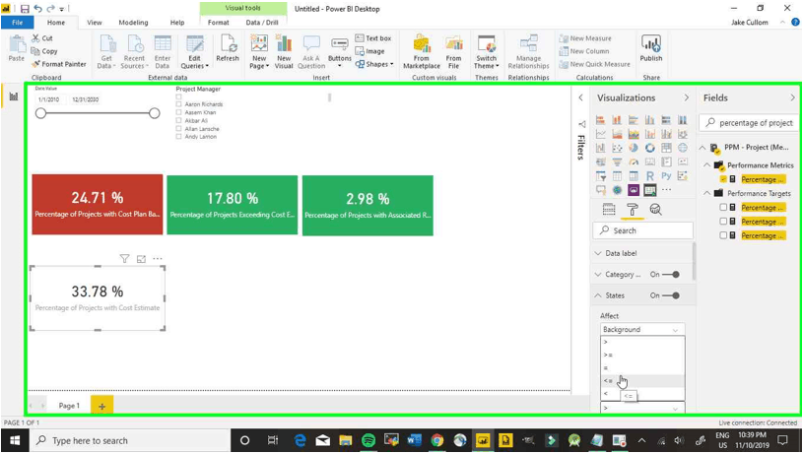The height and width of the screenshot is (454, 803).
Task: Open the Analytics magnifier pane
Action: (655, 210)
